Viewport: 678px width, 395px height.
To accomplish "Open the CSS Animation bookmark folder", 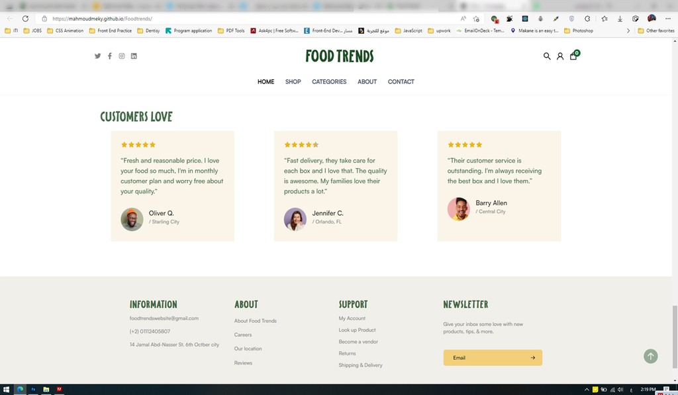I will point(66,30).
